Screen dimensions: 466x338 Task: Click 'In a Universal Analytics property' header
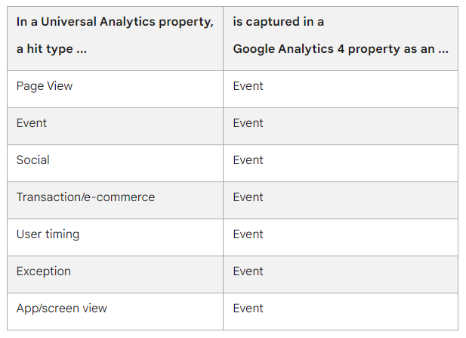[115, 23]
